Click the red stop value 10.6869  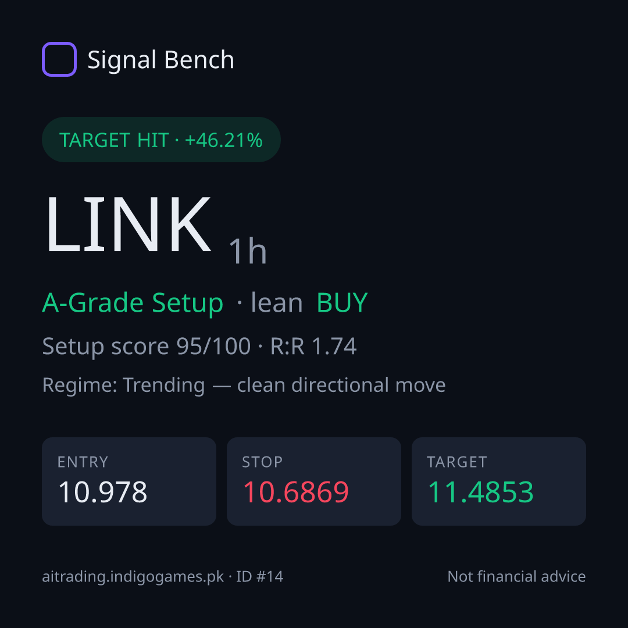296,492
